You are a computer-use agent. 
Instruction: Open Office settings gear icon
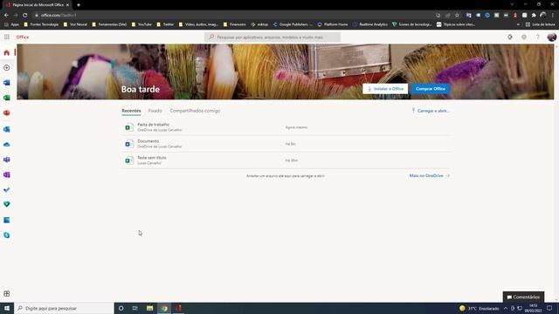(x=524, y=37)
